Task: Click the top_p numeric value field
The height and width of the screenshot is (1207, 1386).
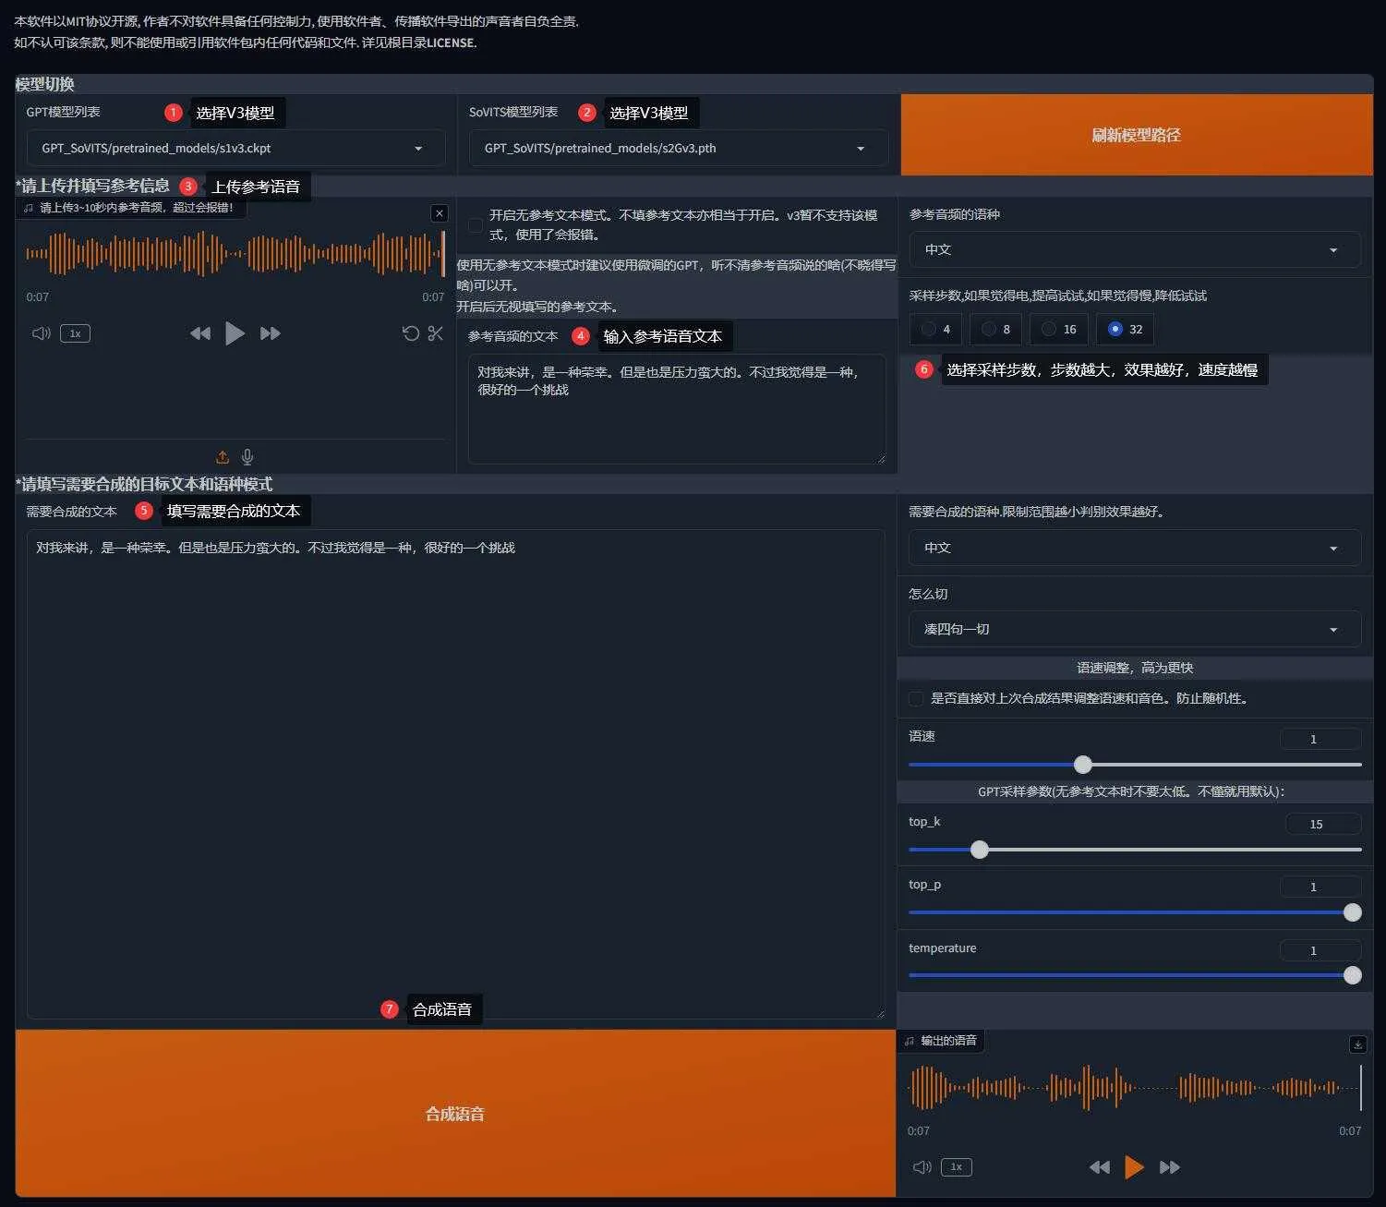Action: 1320,887
